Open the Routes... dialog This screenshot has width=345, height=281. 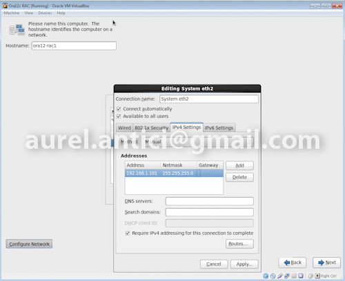pos(239,244)
